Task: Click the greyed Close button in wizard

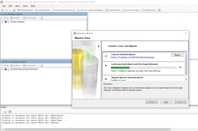Action: pos(180,102)
